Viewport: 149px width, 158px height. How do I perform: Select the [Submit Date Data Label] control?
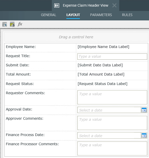coord(100,65)
